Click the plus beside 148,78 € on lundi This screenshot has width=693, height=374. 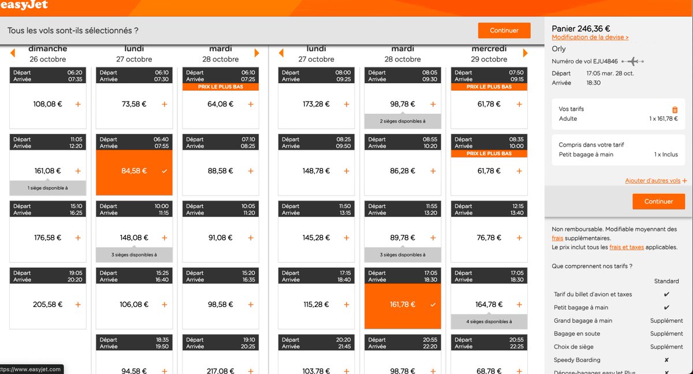pyautogui.click(x=346, y=171)
